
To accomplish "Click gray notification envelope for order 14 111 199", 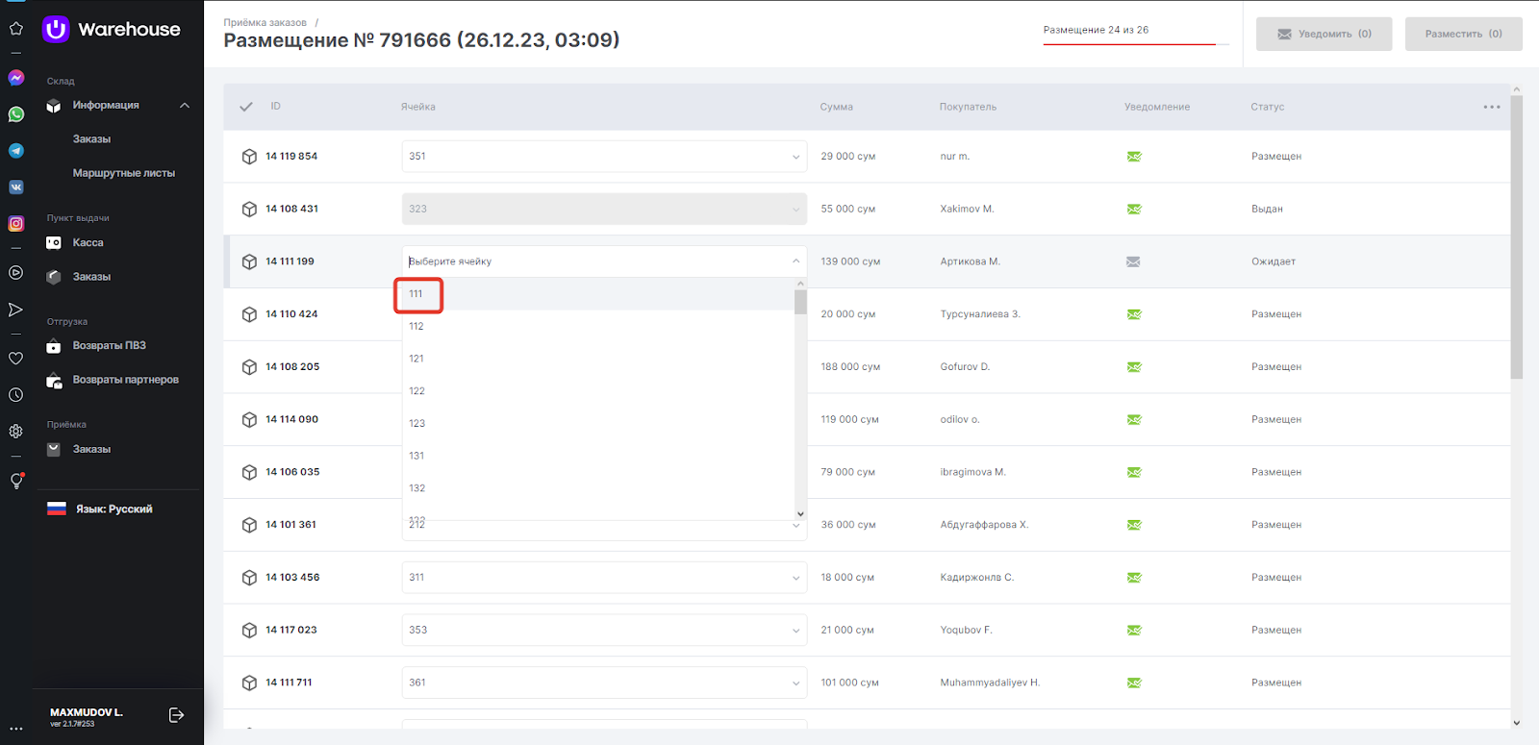I will pos(1133,261).
